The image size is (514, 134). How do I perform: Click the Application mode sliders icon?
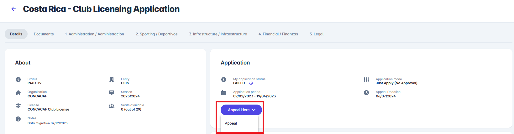366,80
